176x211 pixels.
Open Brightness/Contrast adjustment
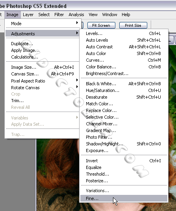[x=124, y=73]
